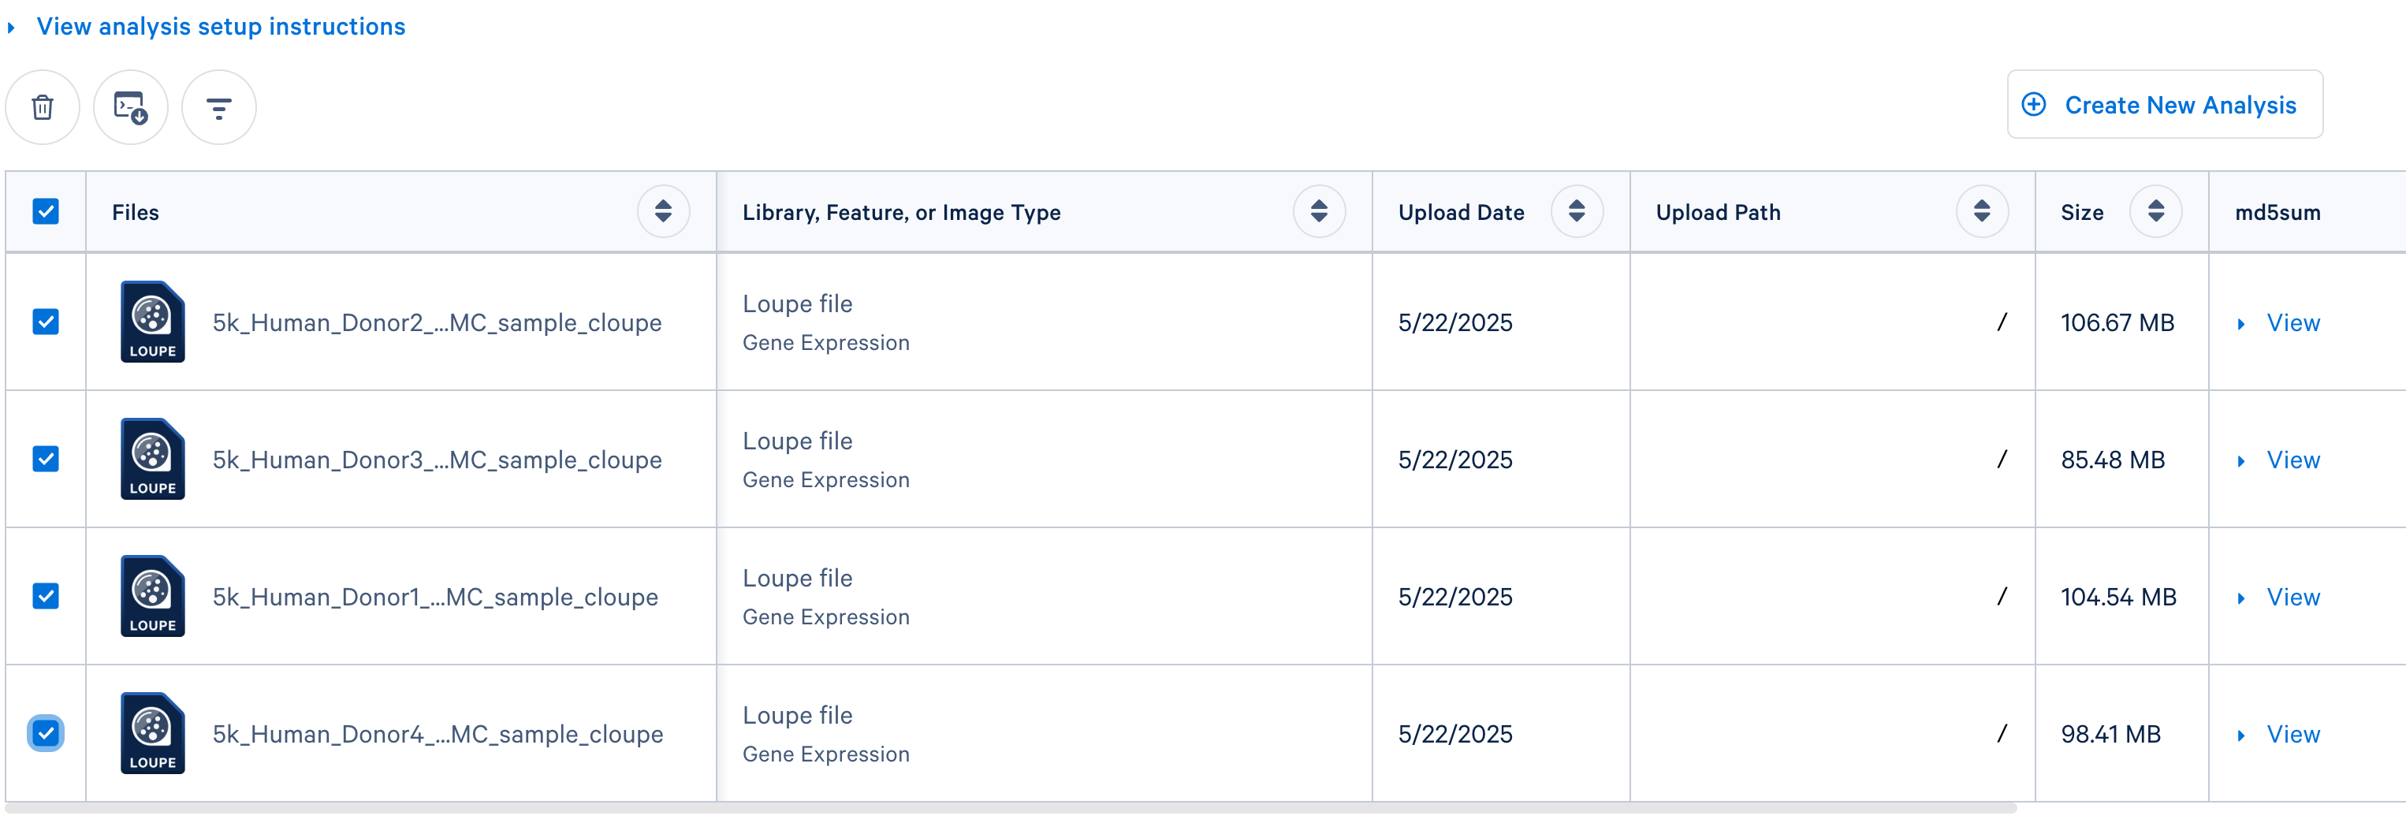Open 5k_Human_Donor1 cloupe file name
Screen dimensions: 2406x823
tap(435, 597)
